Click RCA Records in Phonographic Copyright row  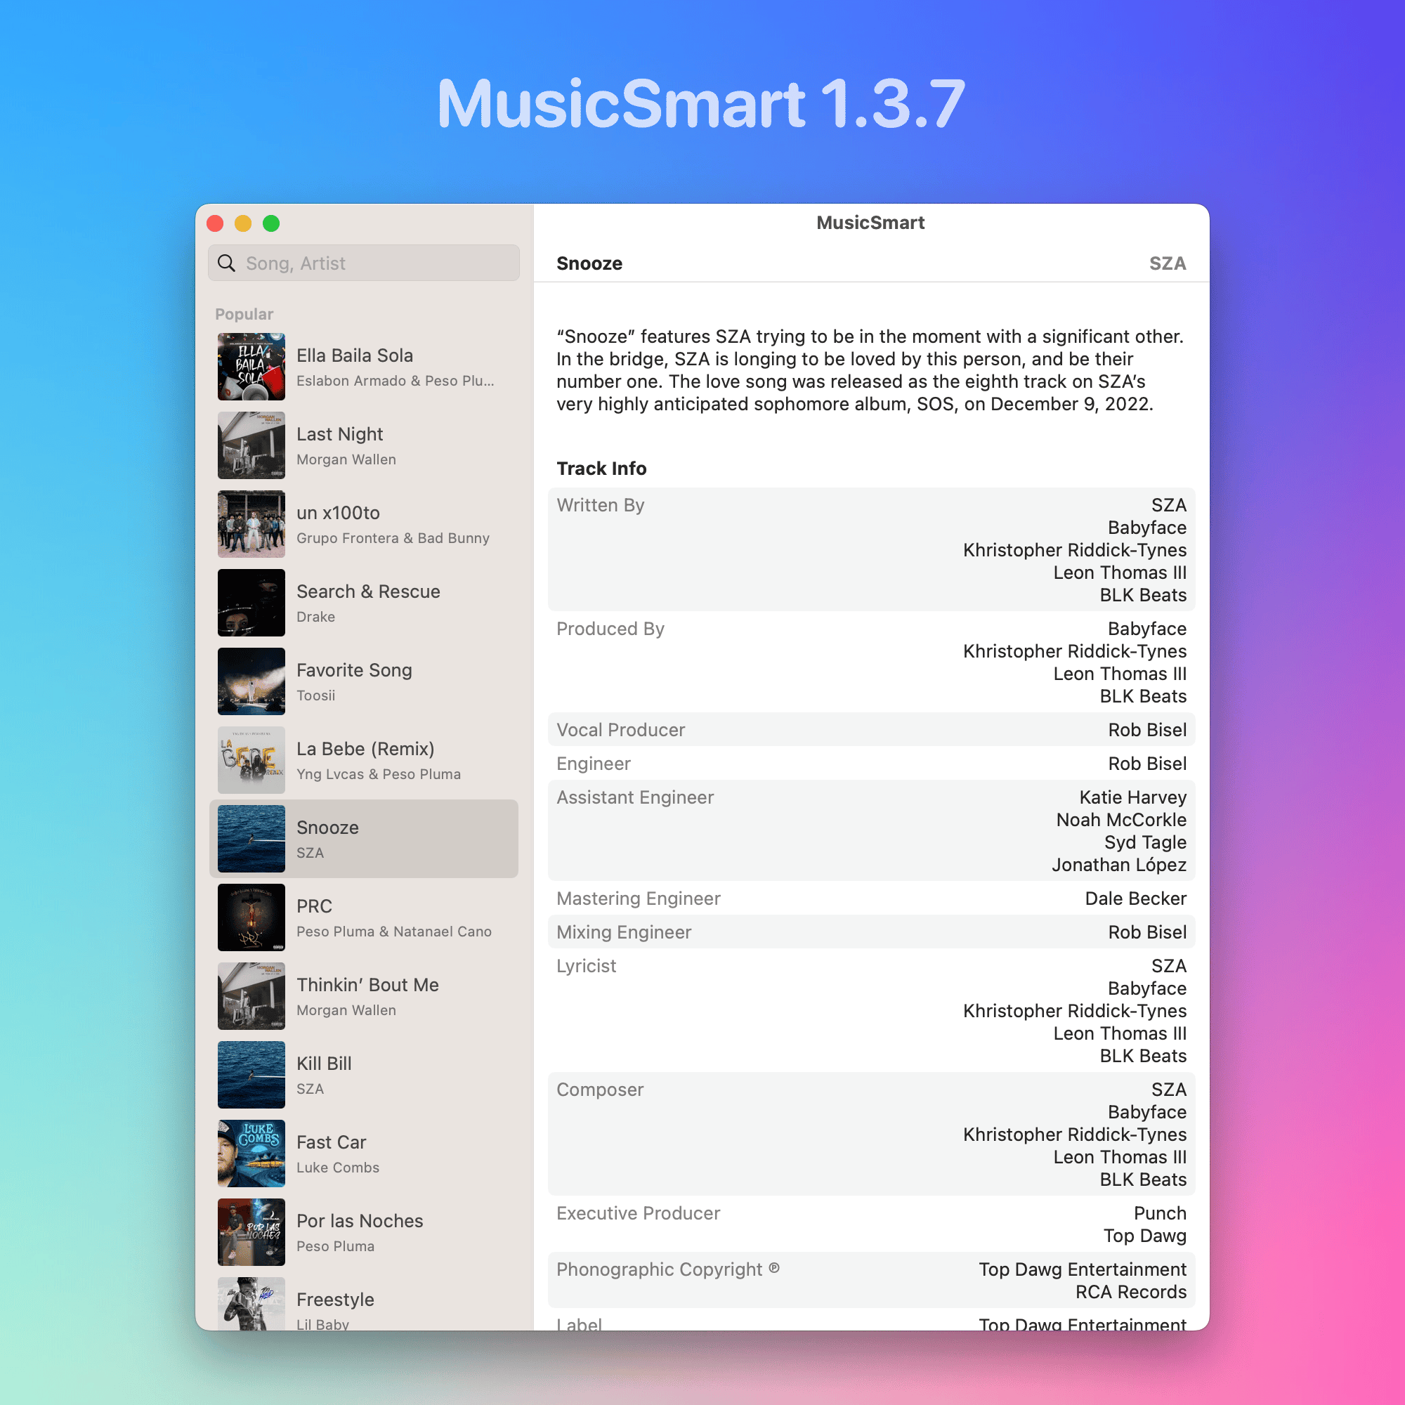click(x=1131, y=1293)
